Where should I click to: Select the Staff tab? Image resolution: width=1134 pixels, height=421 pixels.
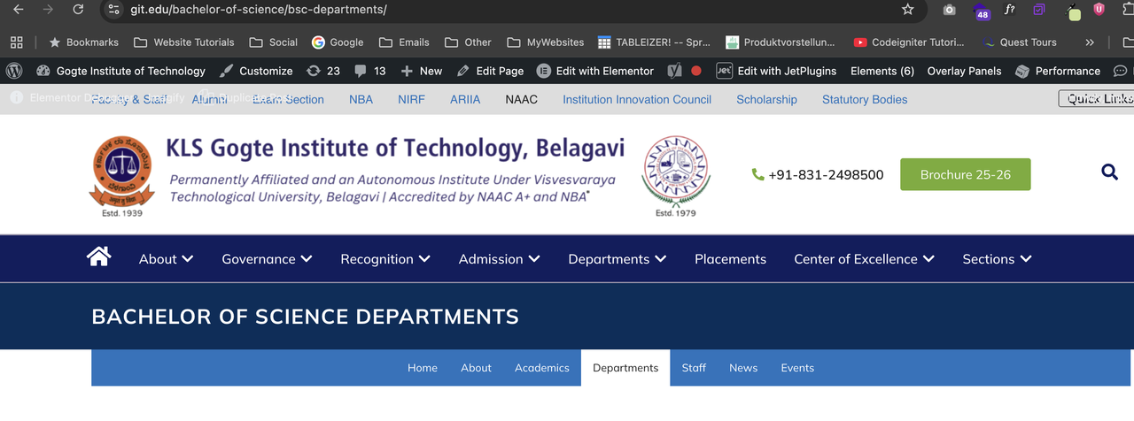click(694, 368)
